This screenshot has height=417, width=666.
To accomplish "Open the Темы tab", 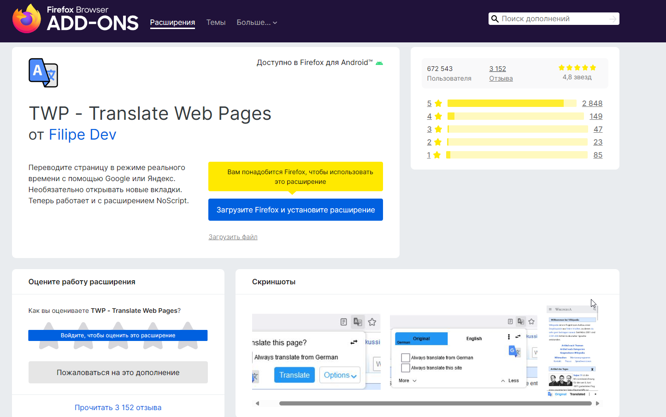I will [216, 22].
